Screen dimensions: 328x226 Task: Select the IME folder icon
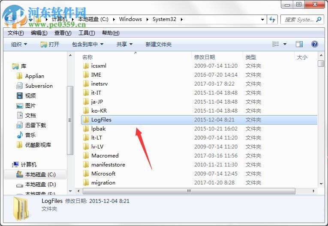(x=86, y=75)
